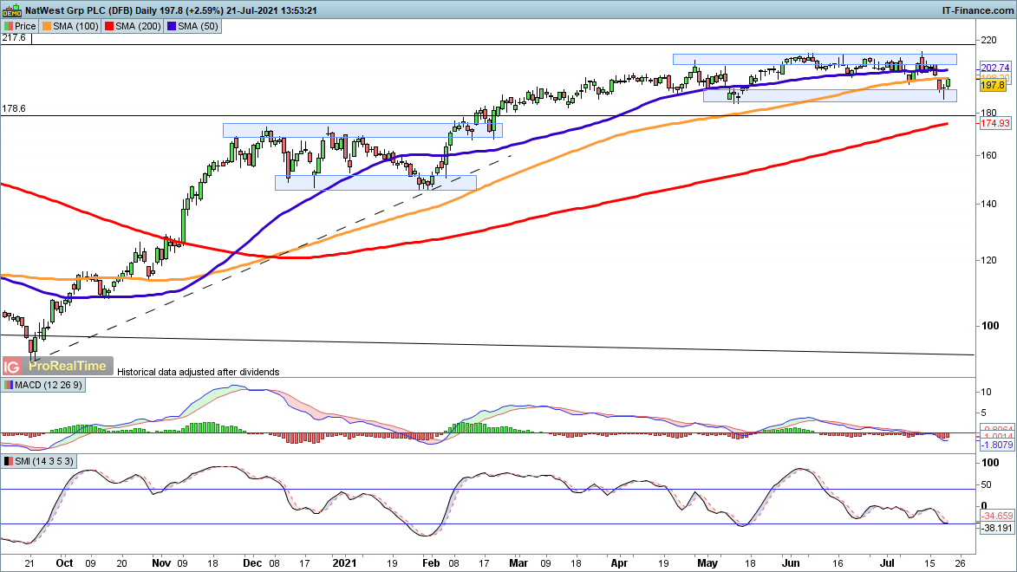1017x572 pixels.
Task: Click the 50 label on SMI axis
Action: click(x=986, y=484)
